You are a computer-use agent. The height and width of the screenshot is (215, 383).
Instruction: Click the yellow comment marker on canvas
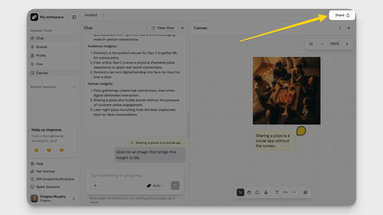pyautogui.click(x=301, y=131)
